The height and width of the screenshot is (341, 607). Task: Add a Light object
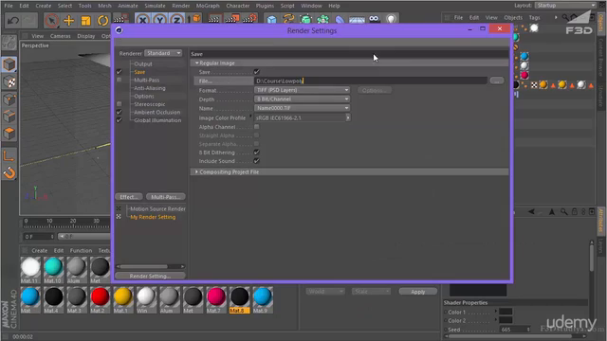pyautogui.click(x=391, y=19)
